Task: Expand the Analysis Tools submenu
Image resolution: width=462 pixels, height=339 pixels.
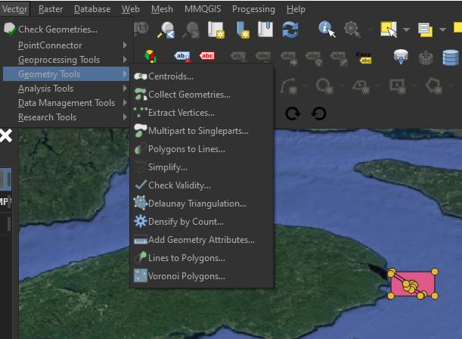Action: (66, 89)
